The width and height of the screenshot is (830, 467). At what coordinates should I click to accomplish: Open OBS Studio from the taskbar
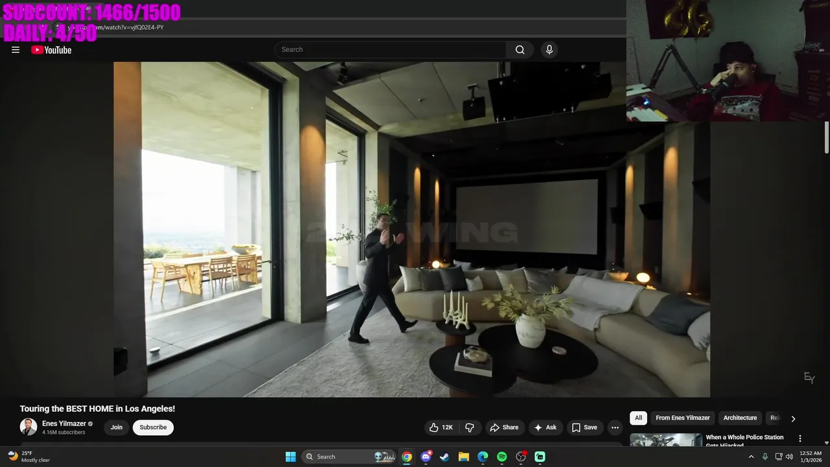point(521,457)
